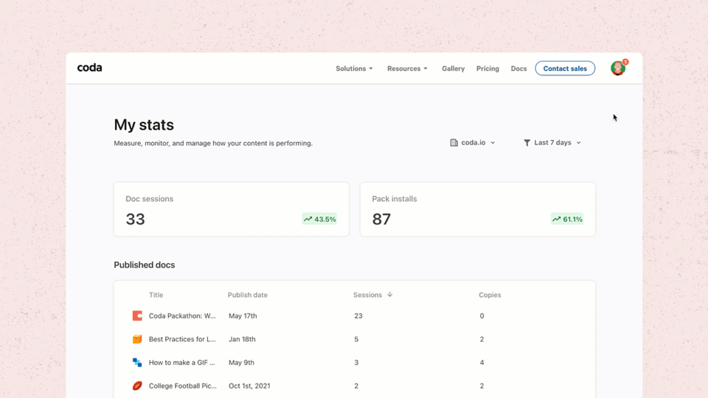This screenshot has height=398, width=708.
Task: Click the Contact sales button
Action: point(566,69)
